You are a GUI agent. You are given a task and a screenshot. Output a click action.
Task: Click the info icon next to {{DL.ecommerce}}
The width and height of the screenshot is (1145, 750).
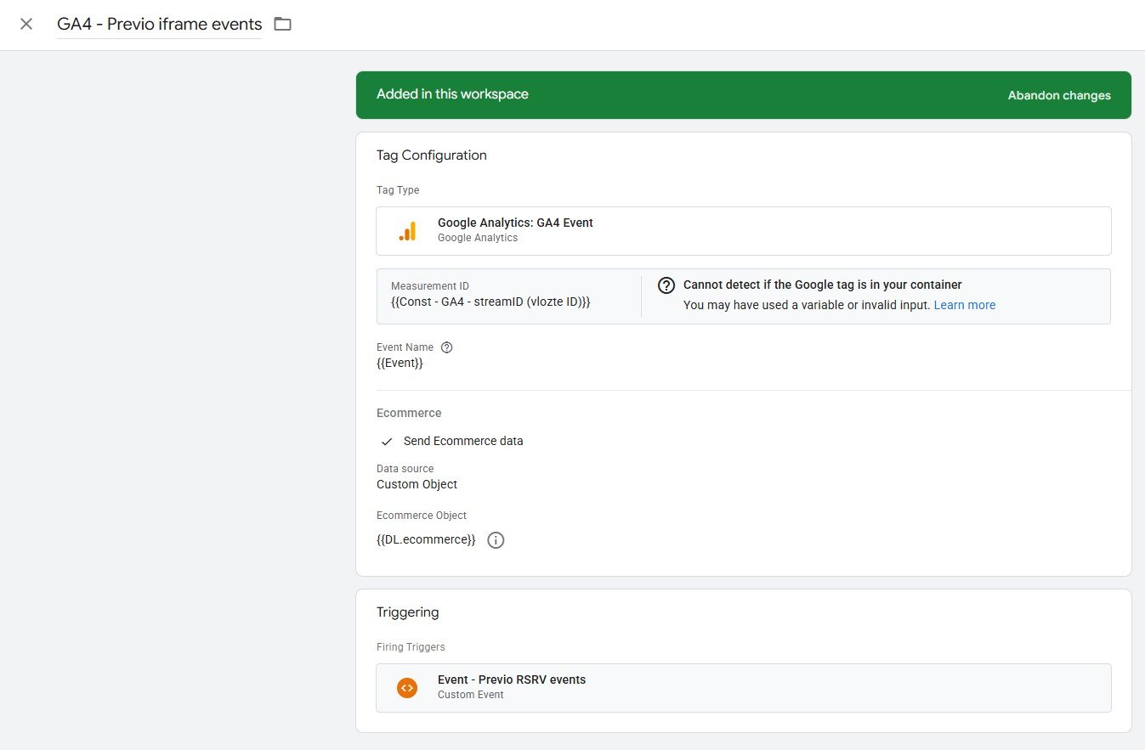click(x=496, y=540)
